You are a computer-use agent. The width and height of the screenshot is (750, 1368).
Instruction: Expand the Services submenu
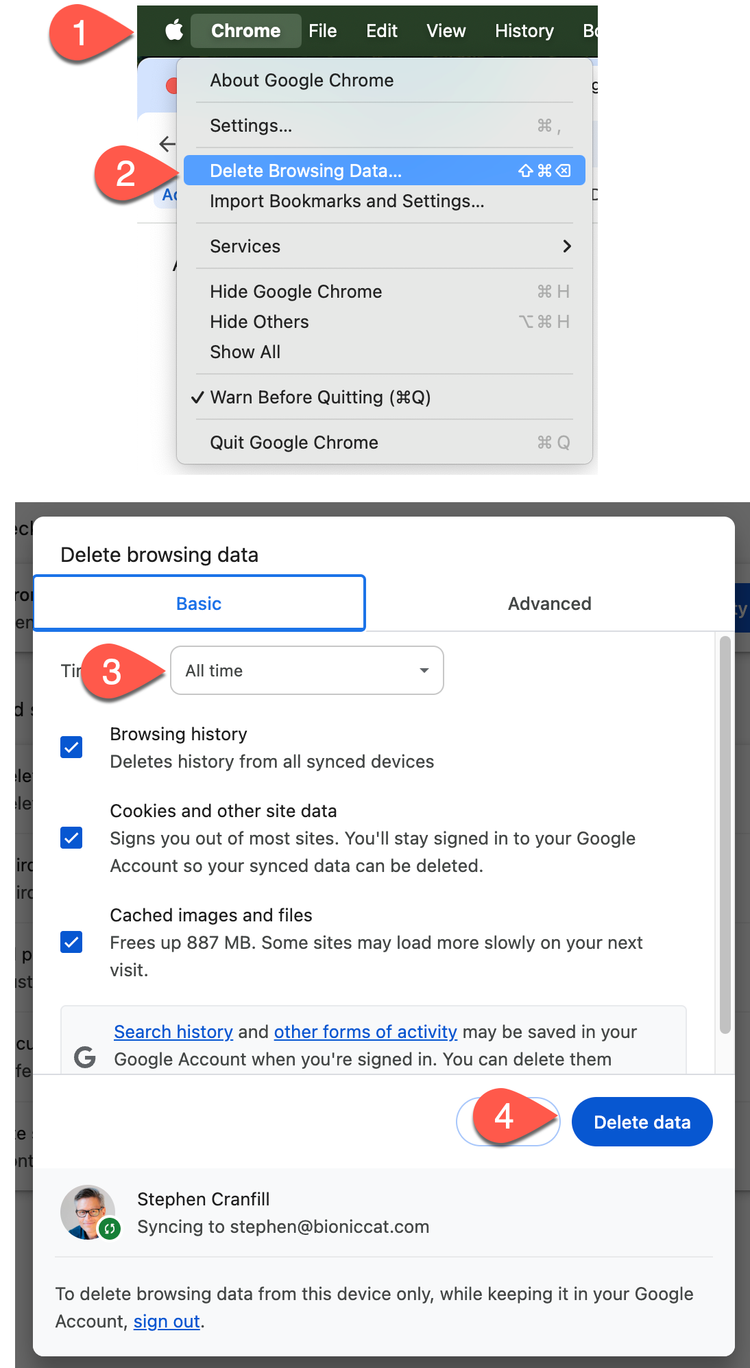(x=384, y=246)
